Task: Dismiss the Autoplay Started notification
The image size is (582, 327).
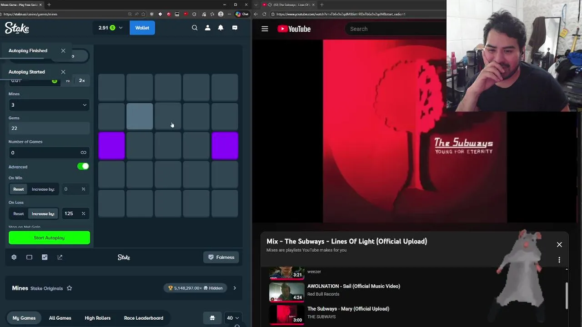Action: 63,72
